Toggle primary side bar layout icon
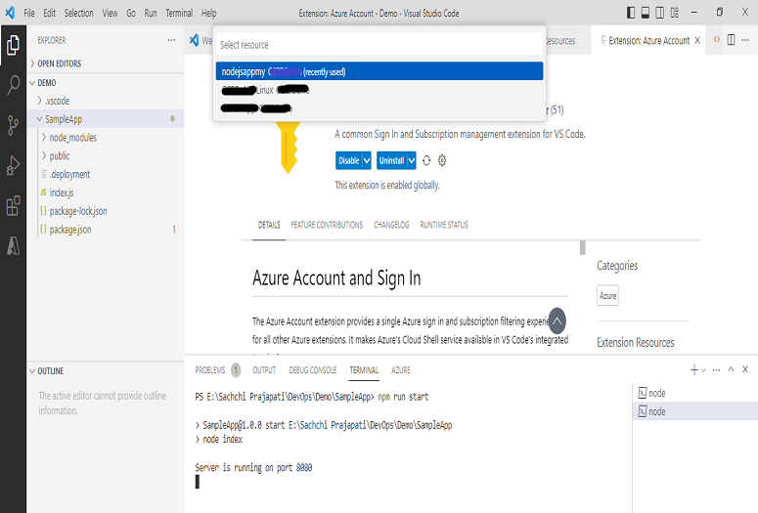The width and height of the screenshot is (758, 513). pos(631,13)
